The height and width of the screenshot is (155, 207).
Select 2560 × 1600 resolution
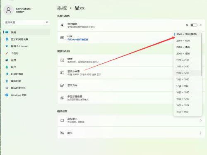(x=187, y=41)
